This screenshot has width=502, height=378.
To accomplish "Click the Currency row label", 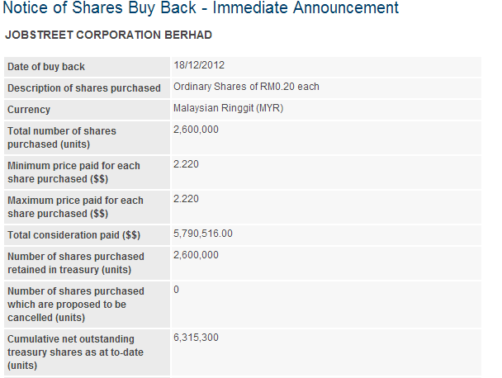I will pos(29,110).
